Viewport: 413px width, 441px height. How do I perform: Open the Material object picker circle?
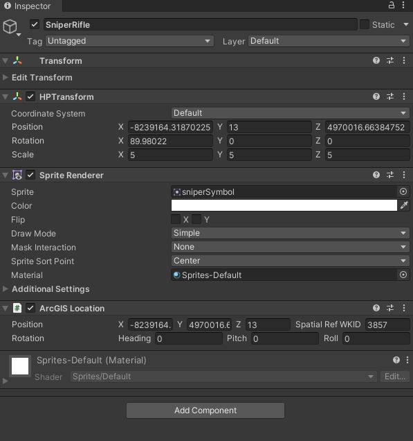(403, 275)
